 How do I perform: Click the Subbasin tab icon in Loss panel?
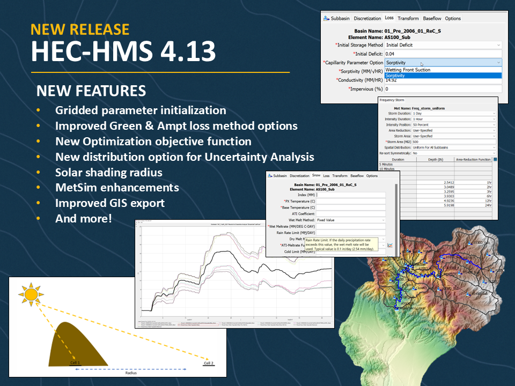326,18
